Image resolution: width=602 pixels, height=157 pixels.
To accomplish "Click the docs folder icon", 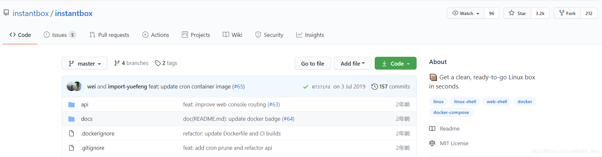I will click(71, 119).
